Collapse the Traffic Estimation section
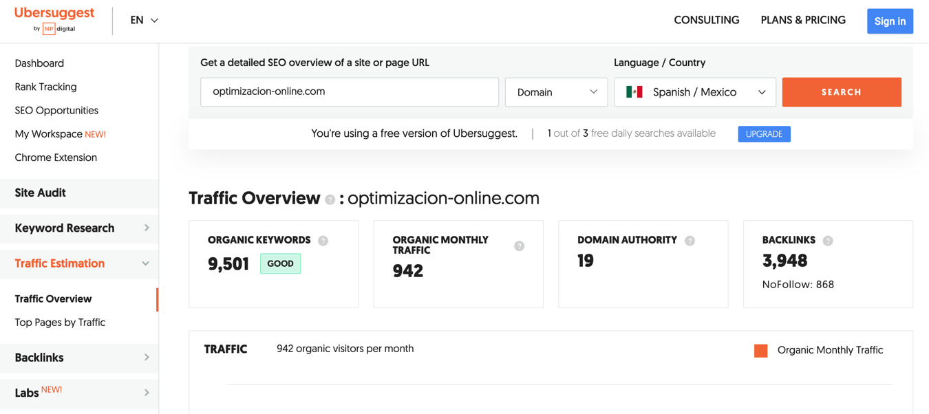Screen dimensions: 929x414 click(x=79, y=263)
